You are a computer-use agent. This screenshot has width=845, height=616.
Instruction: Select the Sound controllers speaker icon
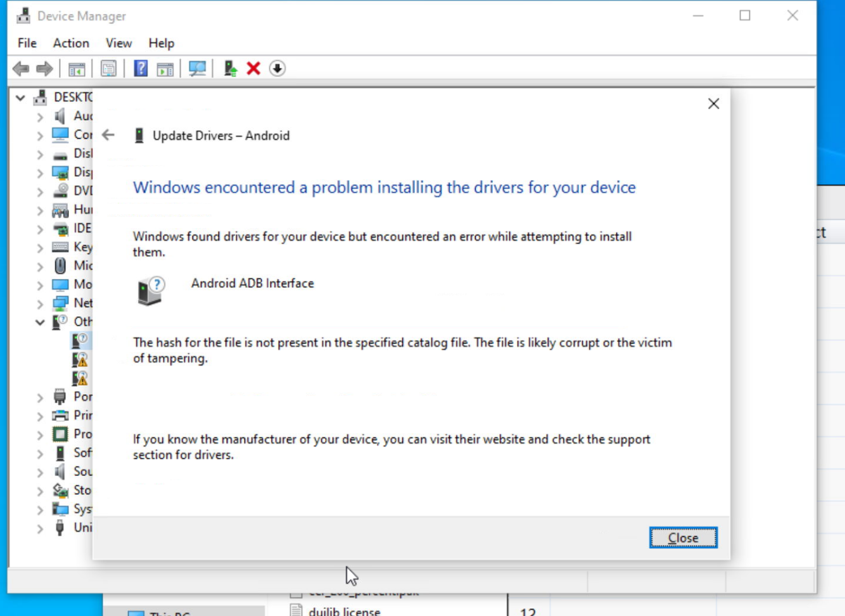60,472
